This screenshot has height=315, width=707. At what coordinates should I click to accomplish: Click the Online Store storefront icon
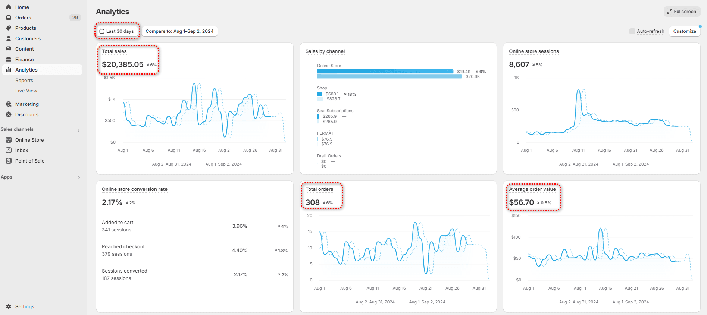click(x=9, y=140)
